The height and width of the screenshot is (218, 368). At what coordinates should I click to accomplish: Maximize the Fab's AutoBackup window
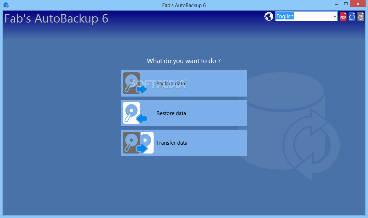[x=346, y=4]
